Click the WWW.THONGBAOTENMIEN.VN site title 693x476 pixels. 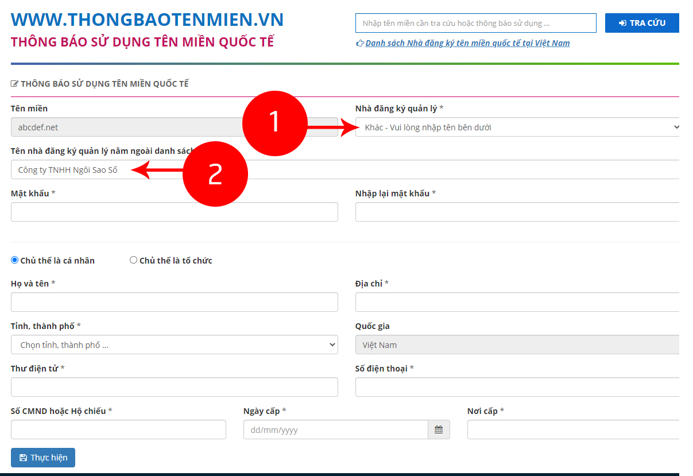click(147, 20)
